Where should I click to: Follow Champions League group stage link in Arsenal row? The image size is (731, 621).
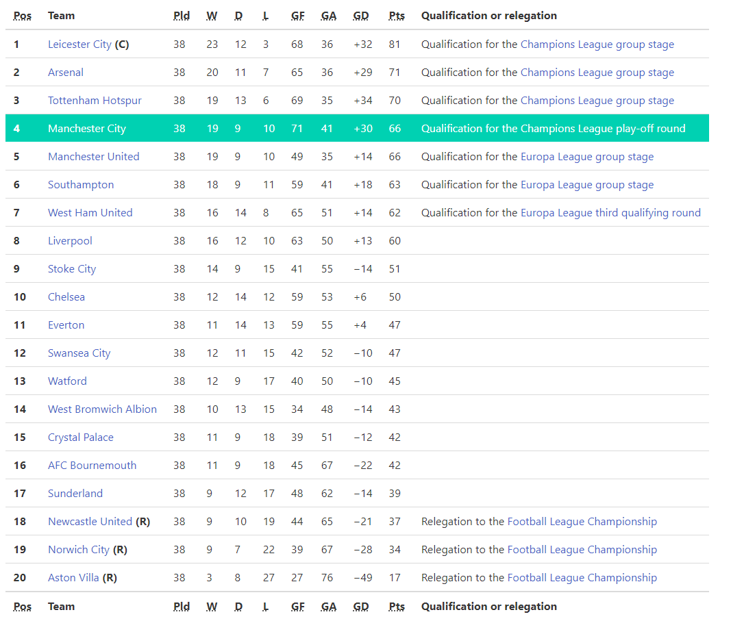pyautogui.click(x=597, y=72)
